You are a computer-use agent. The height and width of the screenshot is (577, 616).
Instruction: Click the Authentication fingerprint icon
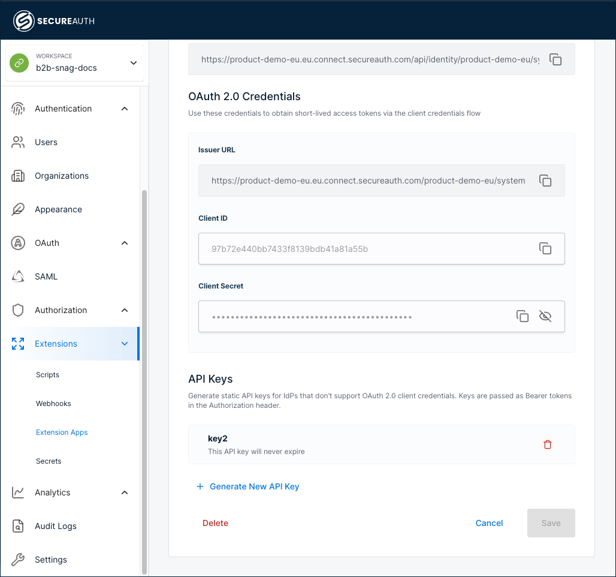coord(18,109)
